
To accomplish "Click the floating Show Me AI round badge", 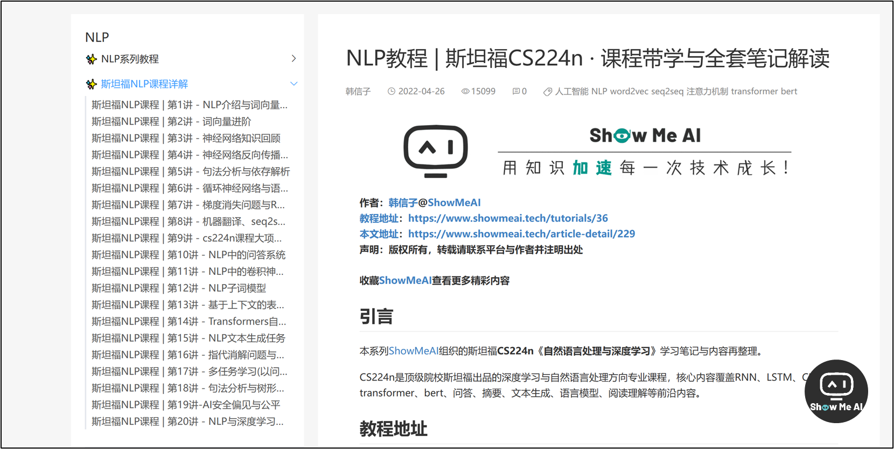I will 836,391.
